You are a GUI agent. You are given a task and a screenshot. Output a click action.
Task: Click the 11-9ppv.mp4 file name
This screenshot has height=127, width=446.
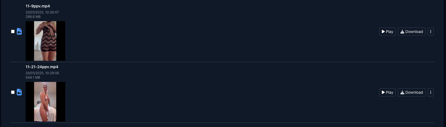tap(38, 6)
